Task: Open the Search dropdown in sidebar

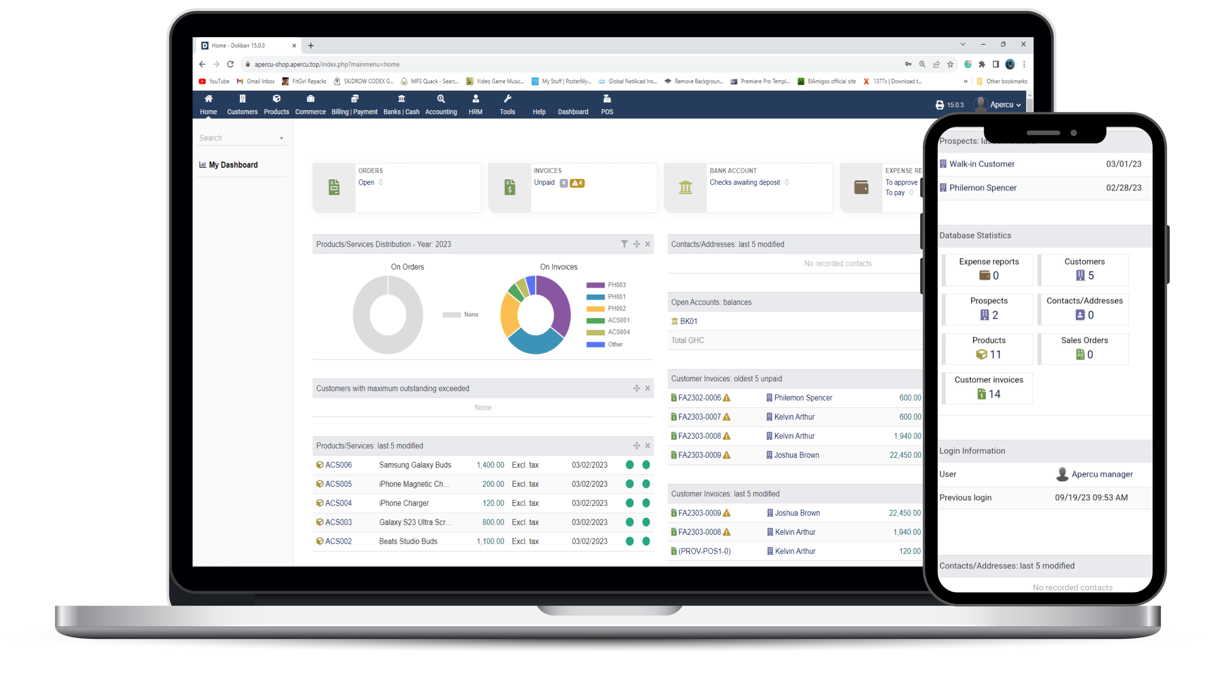Action: [241, 138]
